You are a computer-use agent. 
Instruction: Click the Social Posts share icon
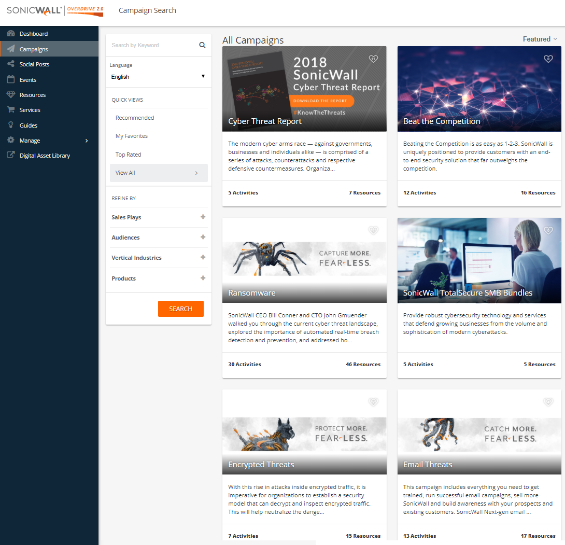click(11, 64)
